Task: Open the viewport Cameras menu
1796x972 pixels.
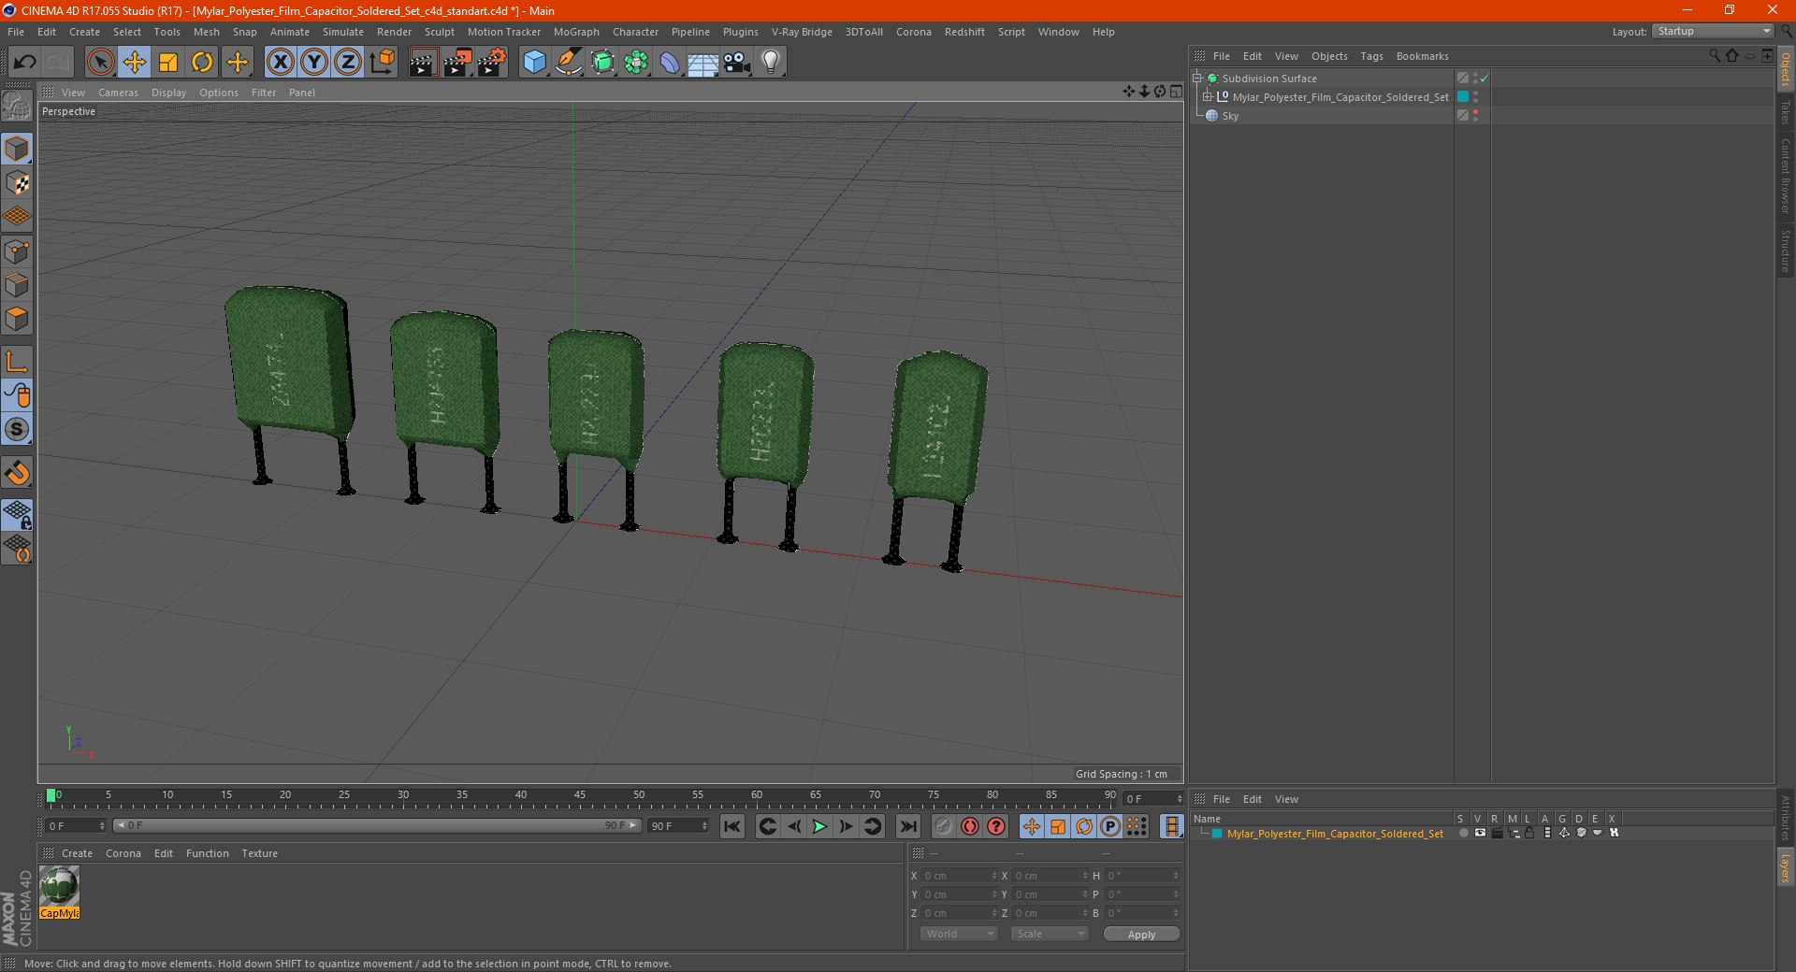Action: (x=118, y=93)
